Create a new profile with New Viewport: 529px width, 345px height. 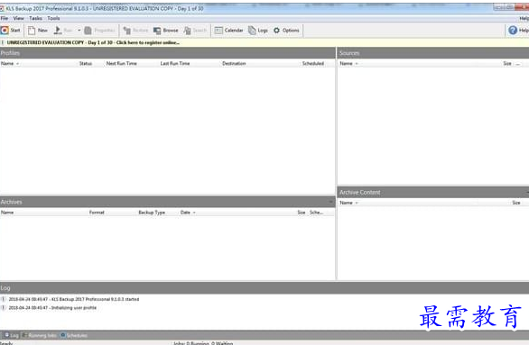coord(38,31)
